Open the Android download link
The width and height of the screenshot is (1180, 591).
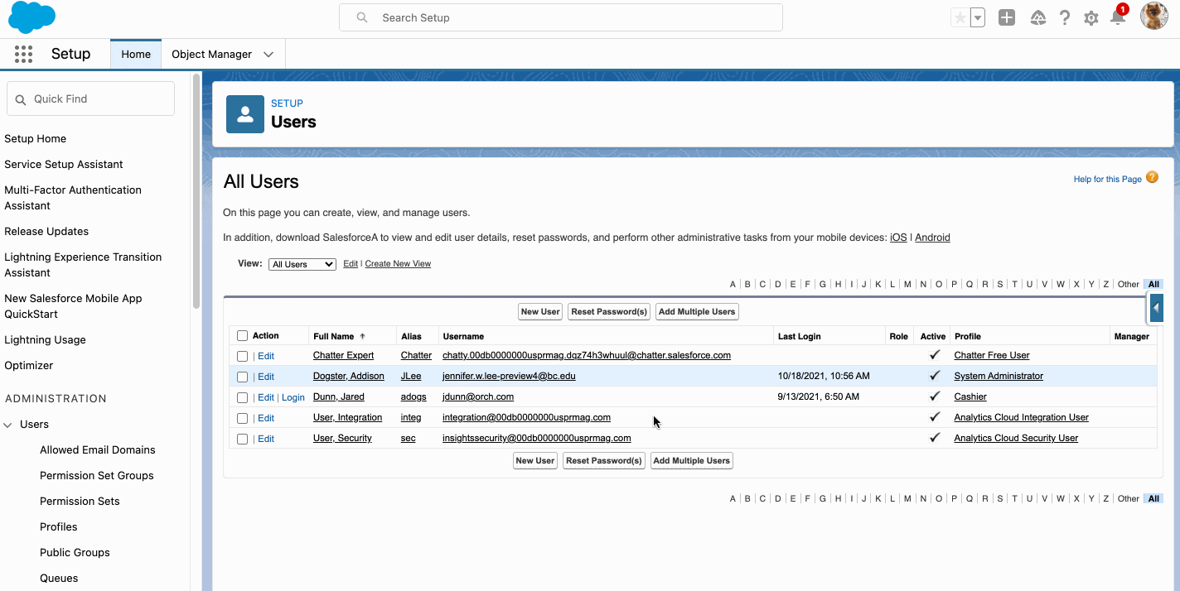point(932,238)
